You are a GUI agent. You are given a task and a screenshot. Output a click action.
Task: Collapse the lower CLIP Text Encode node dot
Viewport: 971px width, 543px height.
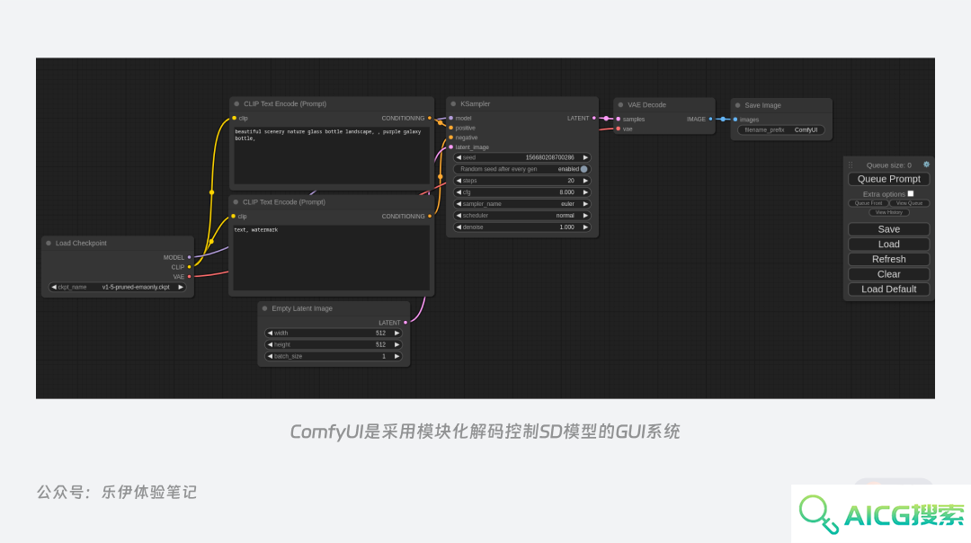(x=236, y=202)
